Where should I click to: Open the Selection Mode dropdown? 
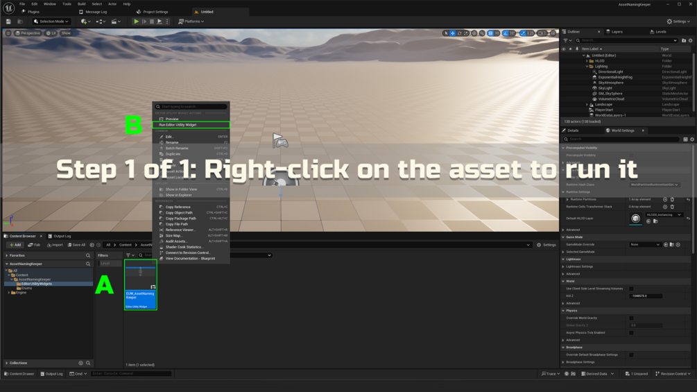51,22
